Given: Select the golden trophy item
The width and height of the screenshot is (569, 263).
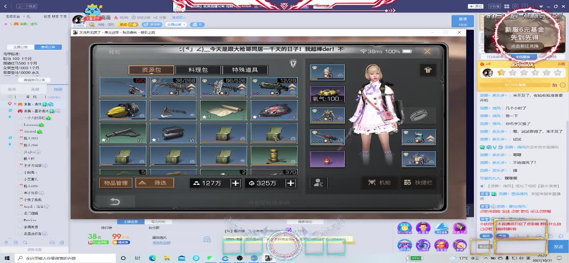Looking at the screenshot, I should click(274, 156).
